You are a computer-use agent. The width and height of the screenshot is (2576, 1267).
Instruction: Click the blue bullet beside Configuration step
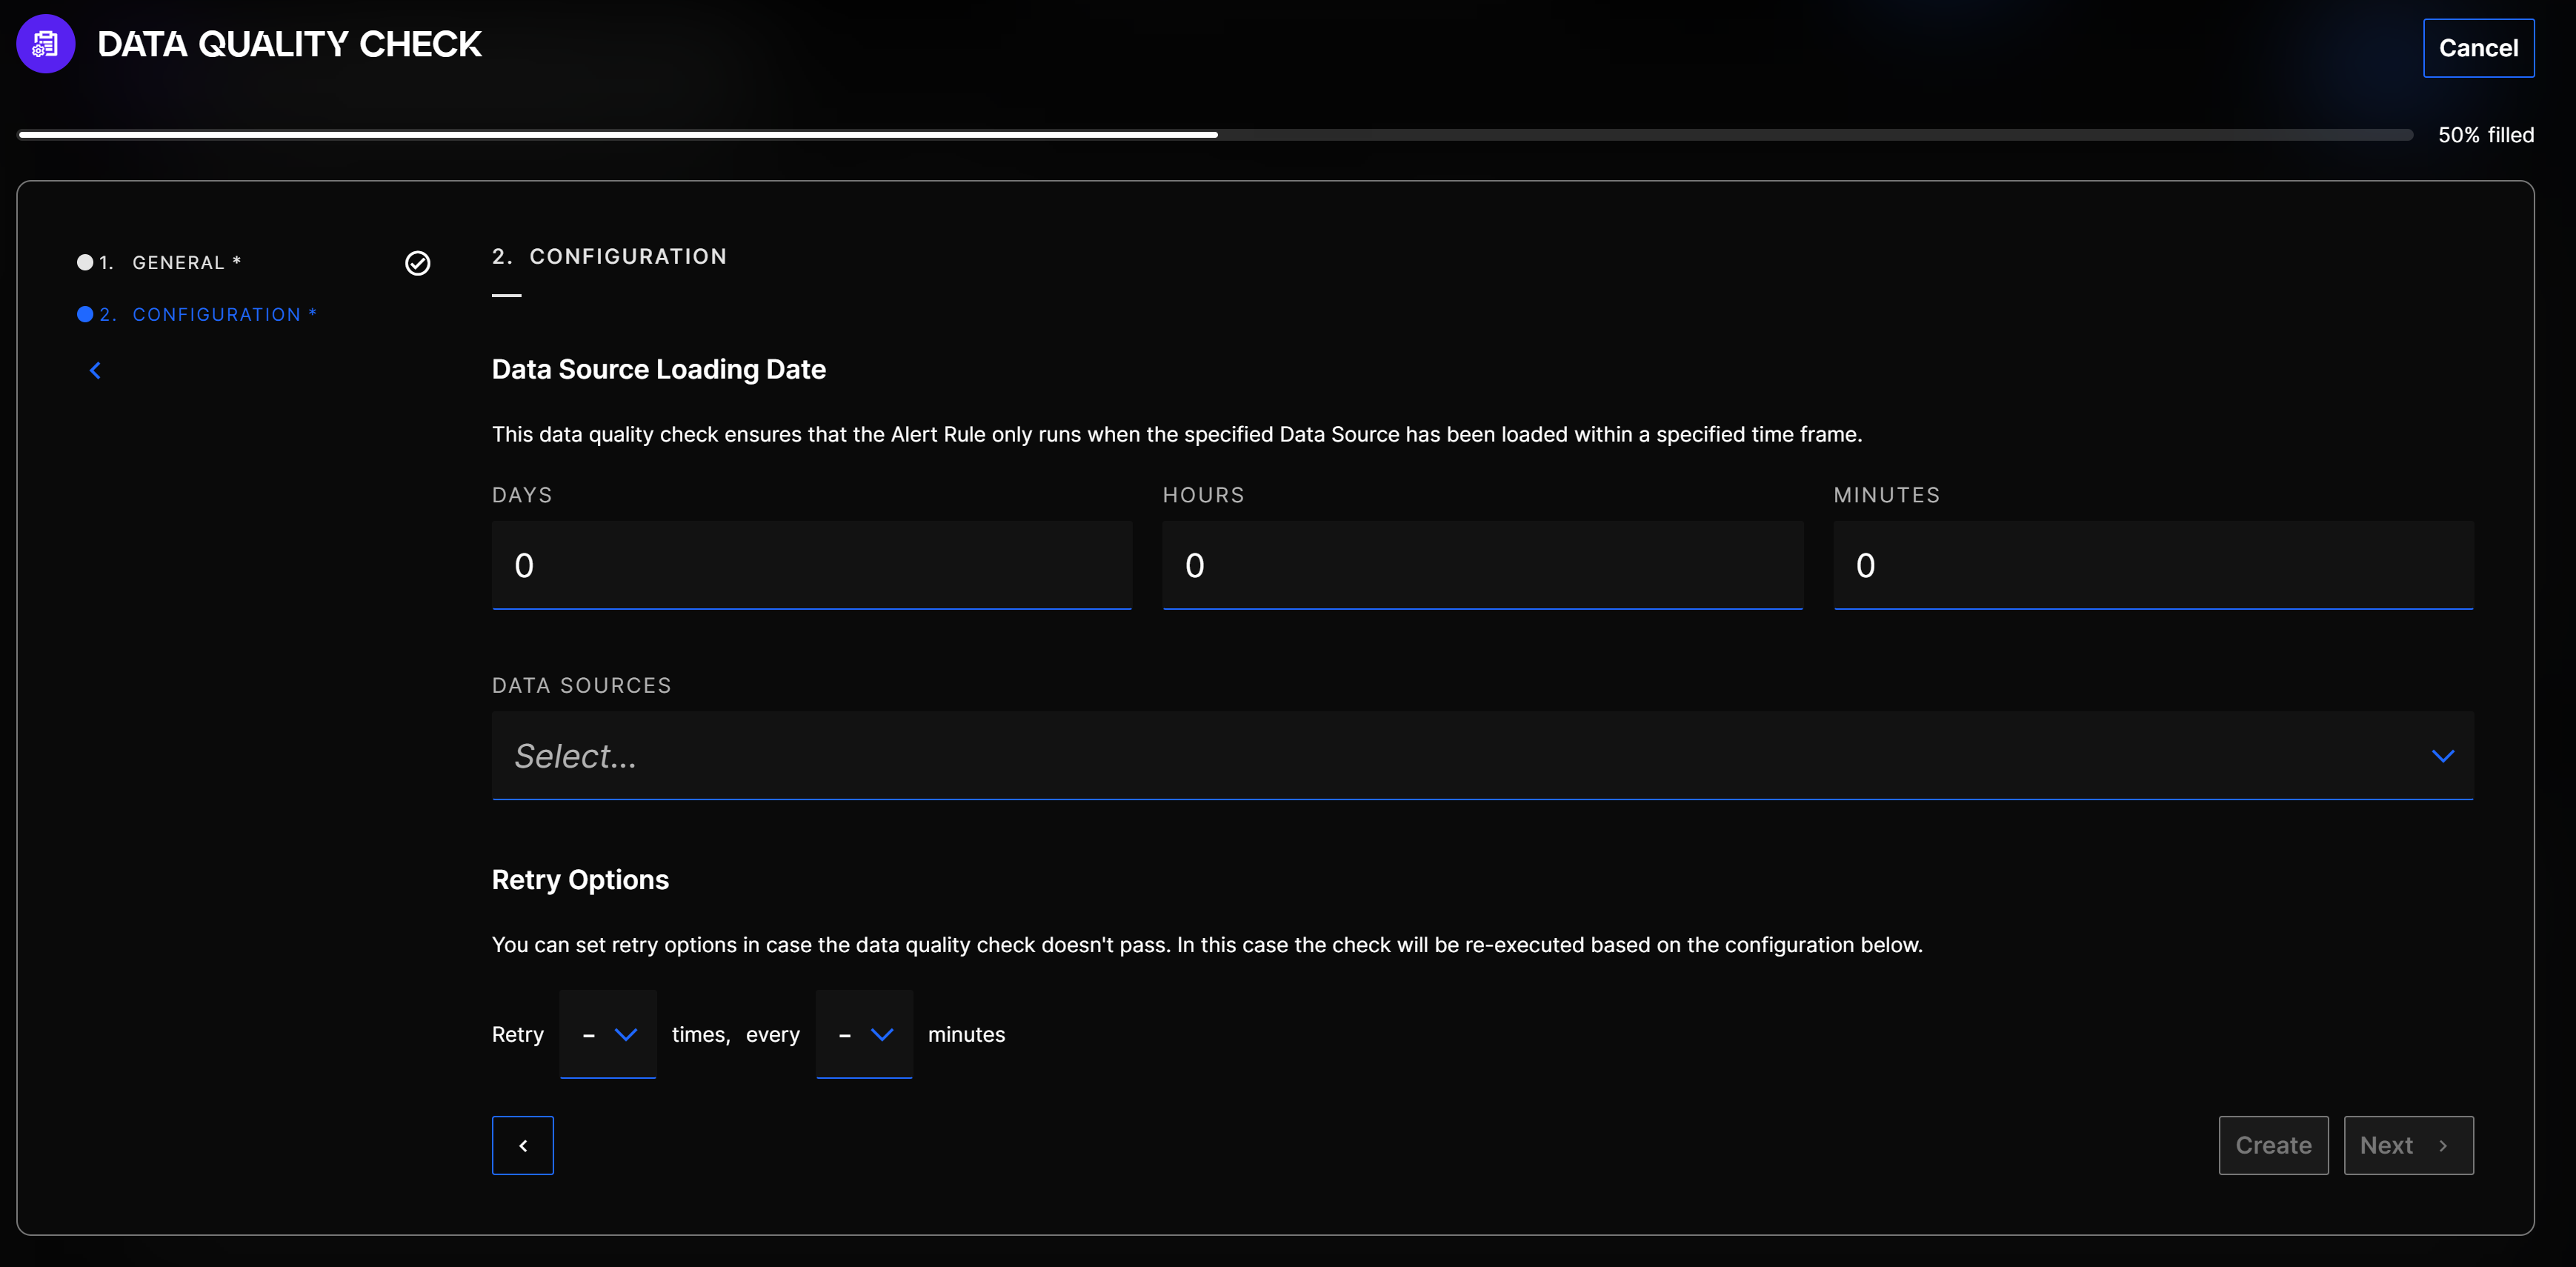click(85, 314)
